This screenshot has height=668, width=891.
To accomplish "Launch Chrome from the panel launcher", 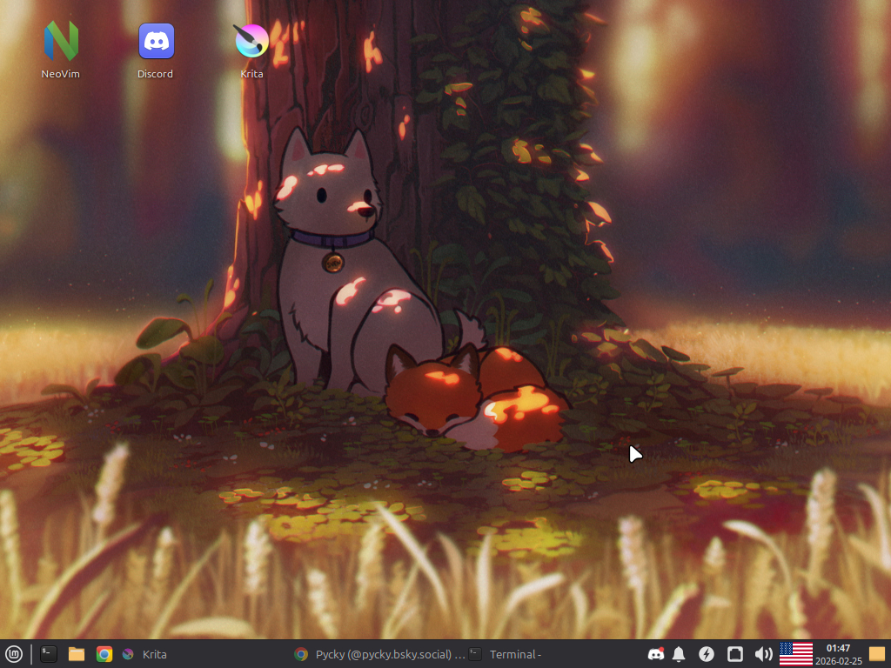I will coord(104,654).
